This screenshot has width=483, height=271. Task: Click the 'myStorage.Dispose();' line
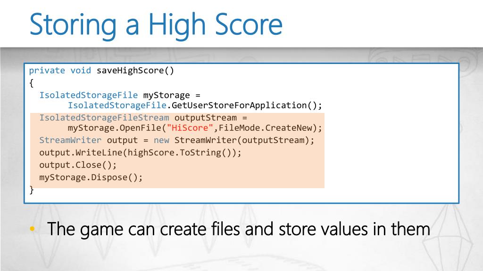click(91, 177)
